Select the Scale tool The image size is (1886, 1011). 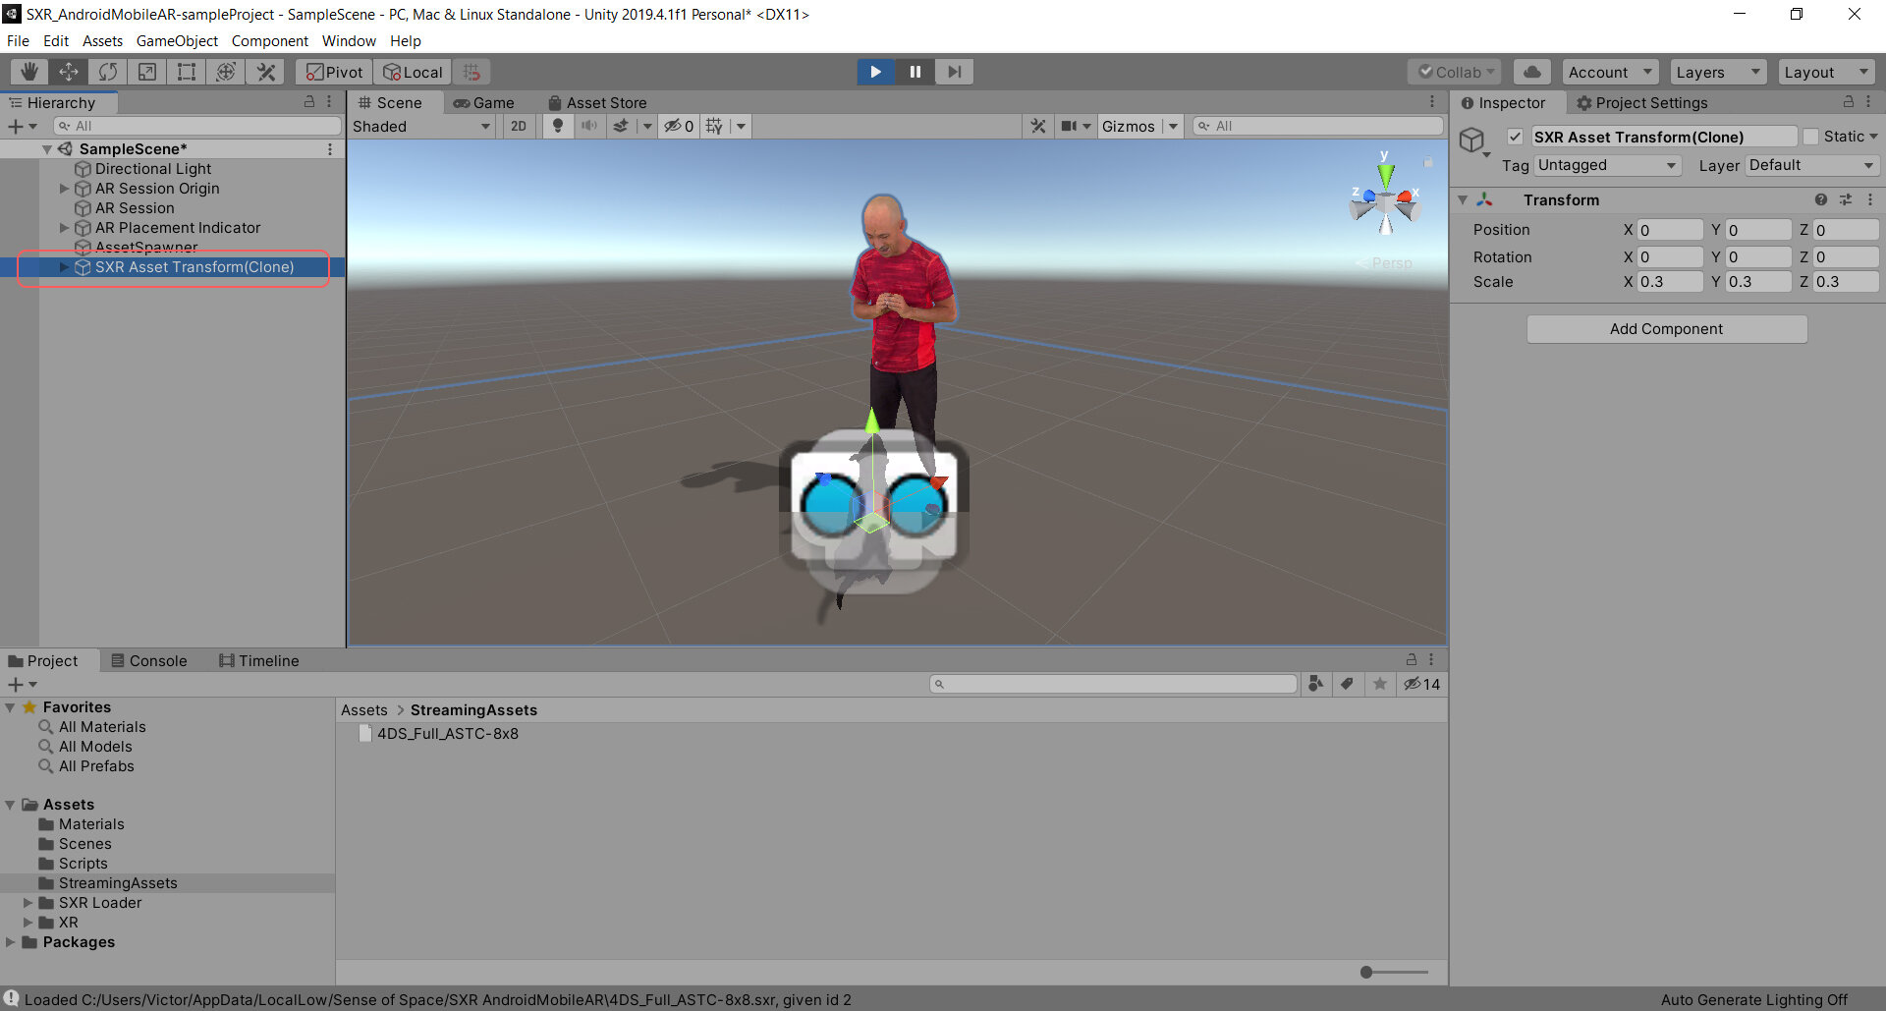[x=147, y=72]
